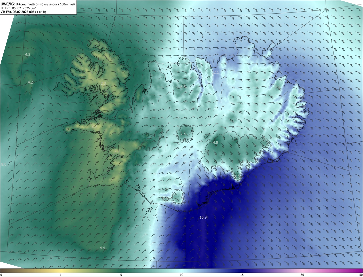Click the 10 tick on the color scale
Viewport: 363px width, 277px height.
click(181, 275)
